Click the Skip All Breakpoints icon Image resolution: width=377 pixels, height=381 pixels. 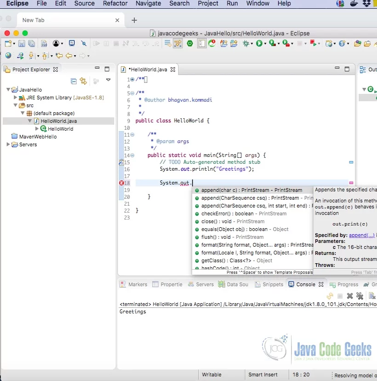84,44
